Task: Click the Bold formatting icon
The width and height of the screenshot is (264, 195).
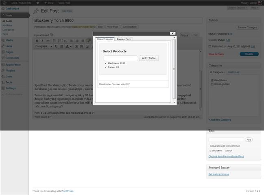Action: coord(37,41)
